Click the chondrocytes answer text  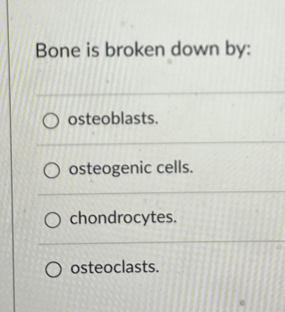click(x=121, y=219)
